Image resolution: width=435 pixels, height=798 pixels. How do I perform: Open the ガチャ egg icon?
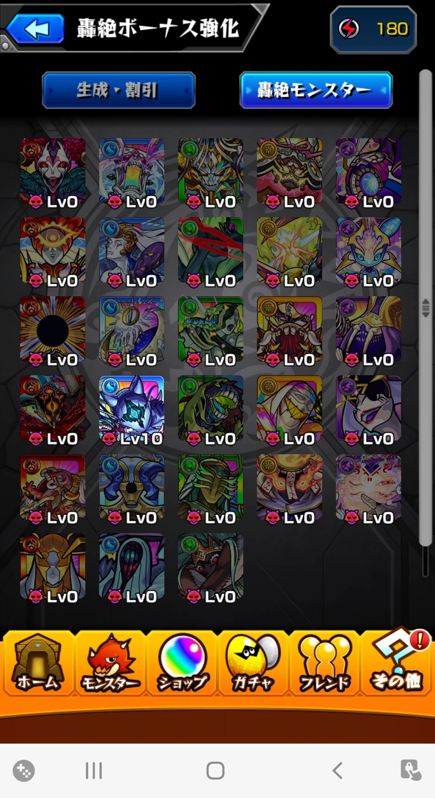tap(253, 663)
